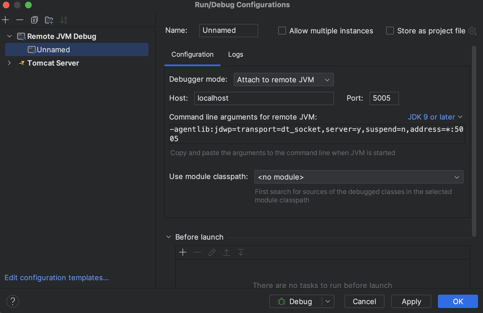Open the Help question mark icon
Viewport: 483px width, 313px height.
coord(13,301)
